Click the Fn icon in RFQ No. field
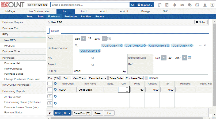This screenshot has width=216, height=119. 124,71
